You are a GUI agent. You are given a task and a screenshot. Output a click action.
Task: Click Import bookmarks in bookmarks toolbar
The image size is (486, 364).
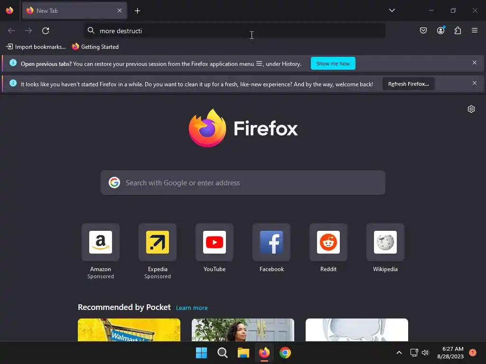(36, 47)
